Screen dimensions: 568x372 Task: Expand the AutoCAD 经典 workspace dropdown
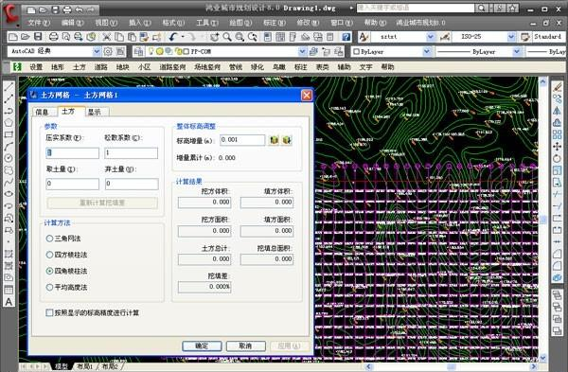97,52
